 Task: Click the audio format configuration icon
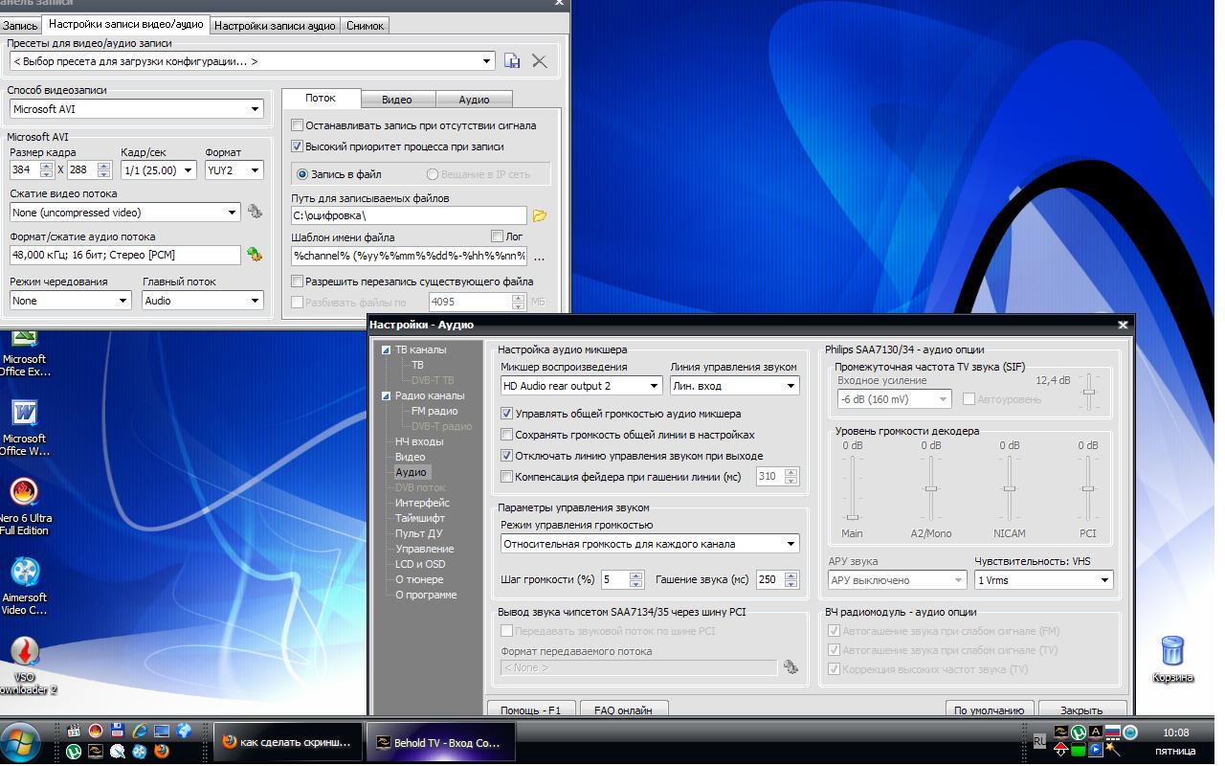[x=255, y=254]
